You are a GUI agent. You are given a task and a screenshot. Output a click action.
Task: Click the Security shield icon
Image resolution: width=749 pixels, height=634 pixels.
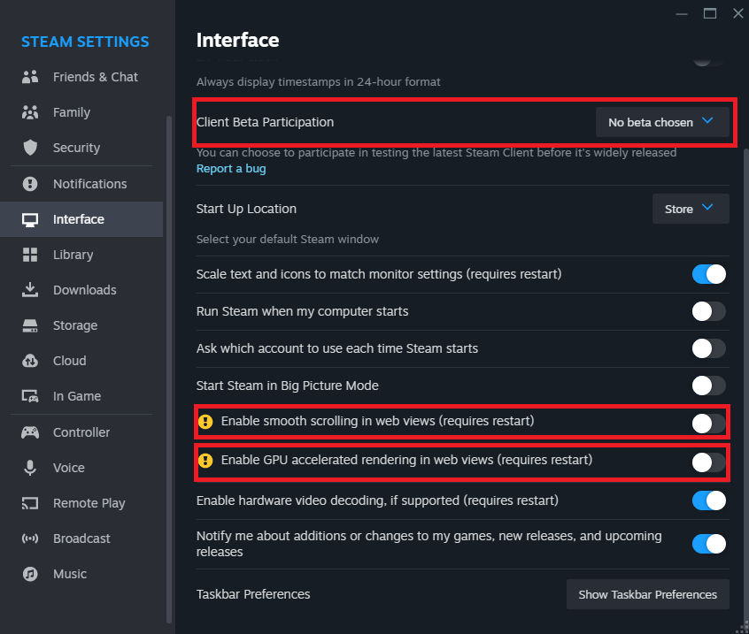(x=30, y=148)
